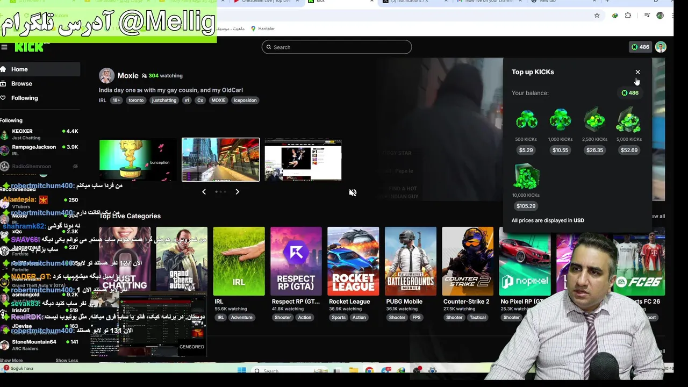Open the Counter-Strike 2 category card
The image size is (688, 387).
(468, 261)
